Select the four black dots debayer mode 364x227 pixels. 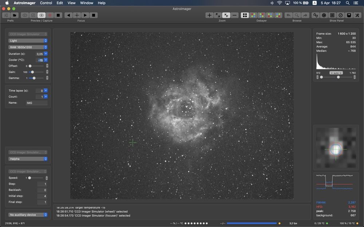[x=245, y=15]
